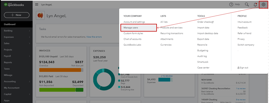Select Manage users
Screen dimensions: 269x103
tap(139, 28)
